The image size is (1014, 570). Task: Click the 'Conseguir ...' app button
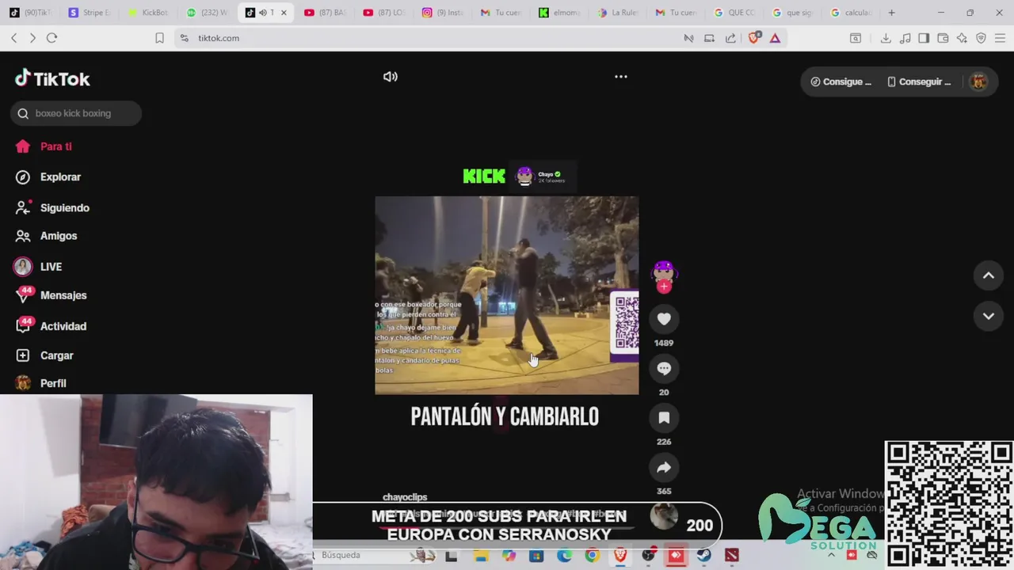click(x=919, y=82)
